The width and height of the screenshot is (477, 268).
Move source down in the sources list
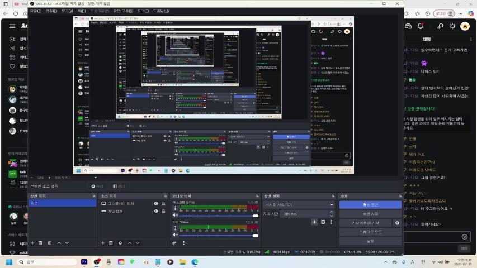point(138,243)
